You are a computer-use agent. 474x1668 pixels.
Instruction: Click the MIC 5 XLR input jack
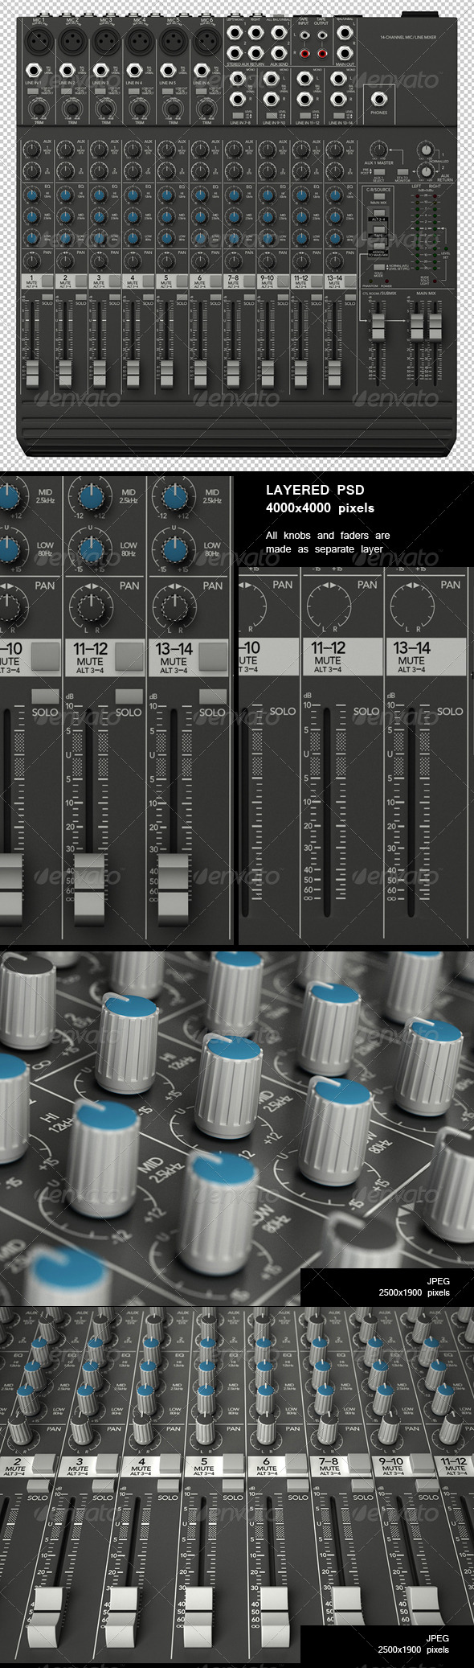173,39
